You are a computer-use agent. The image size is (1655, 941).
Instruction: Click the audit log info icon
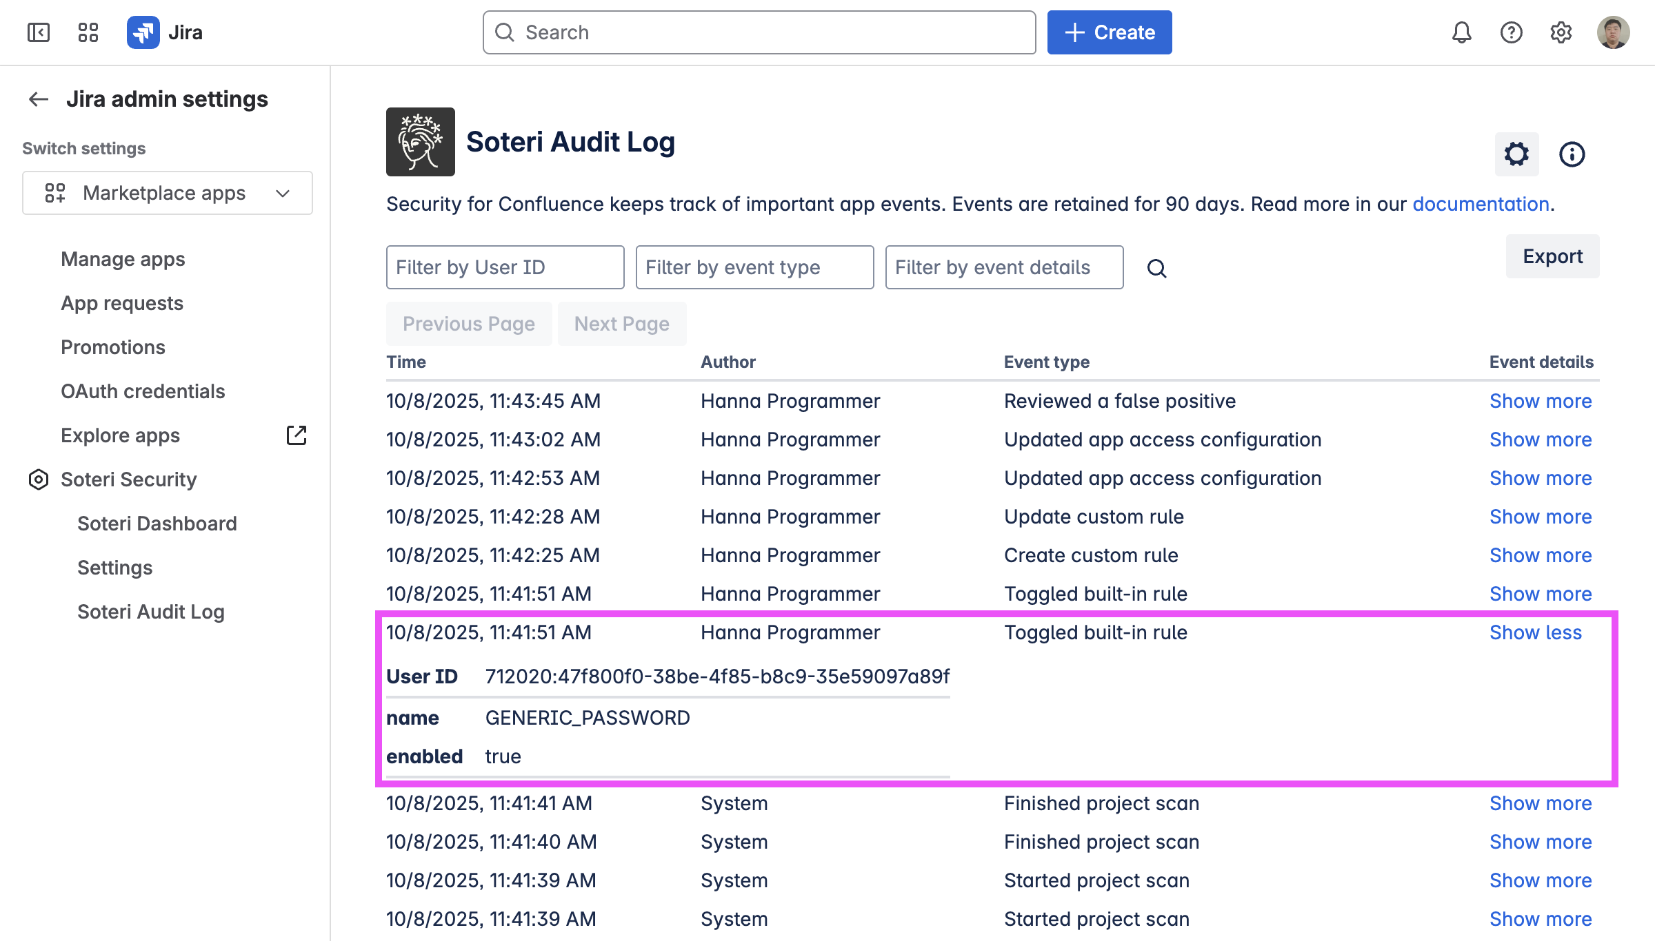1572,154
